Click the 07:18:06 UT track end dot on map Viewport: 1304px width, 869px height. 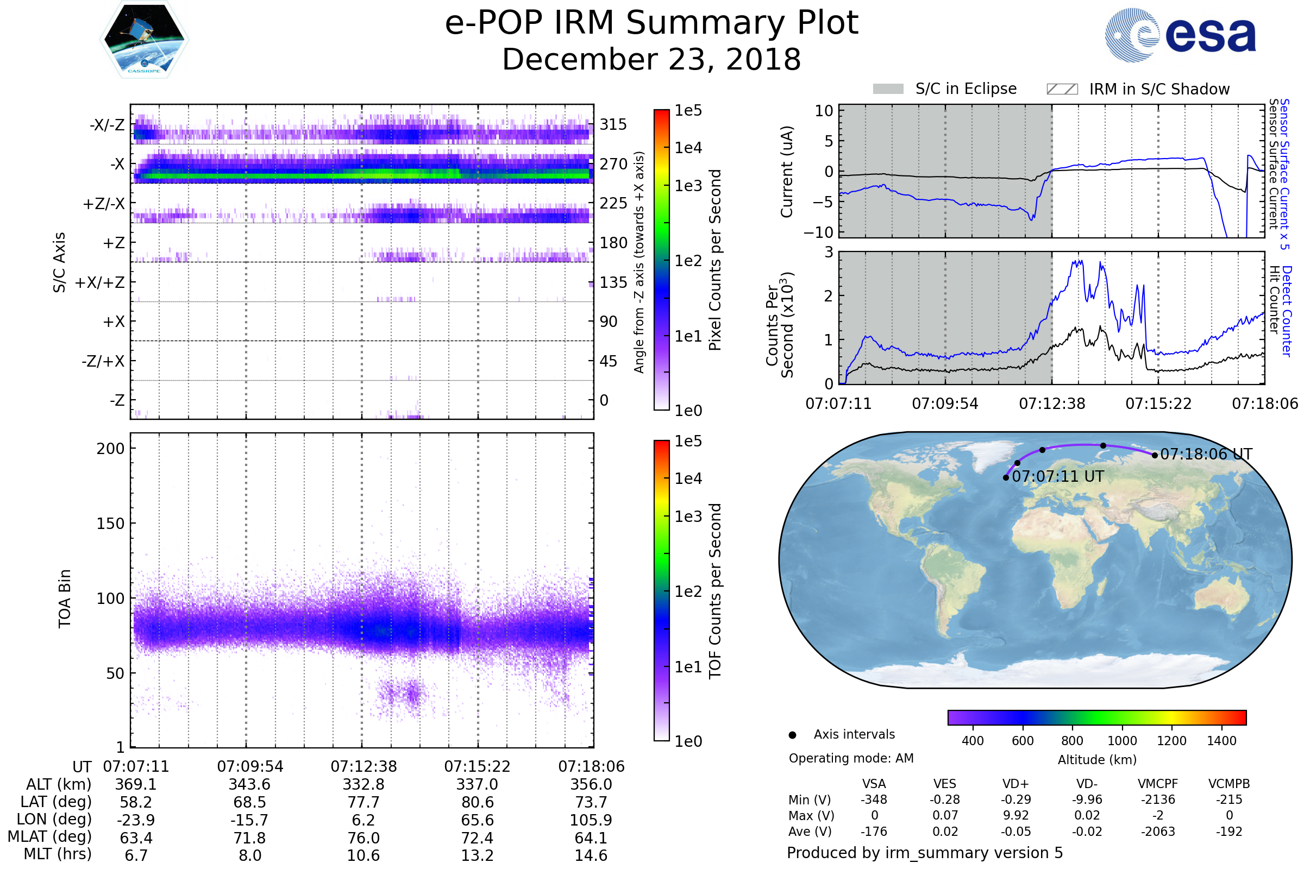pos(1155,456)
